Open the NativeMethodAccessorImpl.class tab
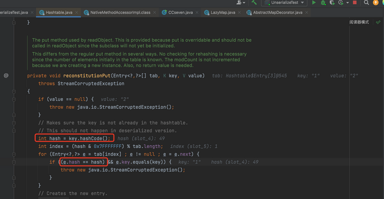Viewport: 384px width, 199px height. (x=120, y=12)
